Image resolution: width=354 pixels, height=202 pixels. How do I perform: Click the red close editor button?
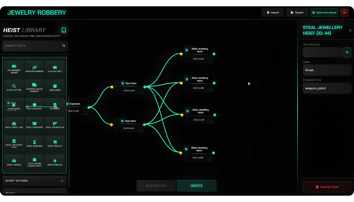coord(344,13)
